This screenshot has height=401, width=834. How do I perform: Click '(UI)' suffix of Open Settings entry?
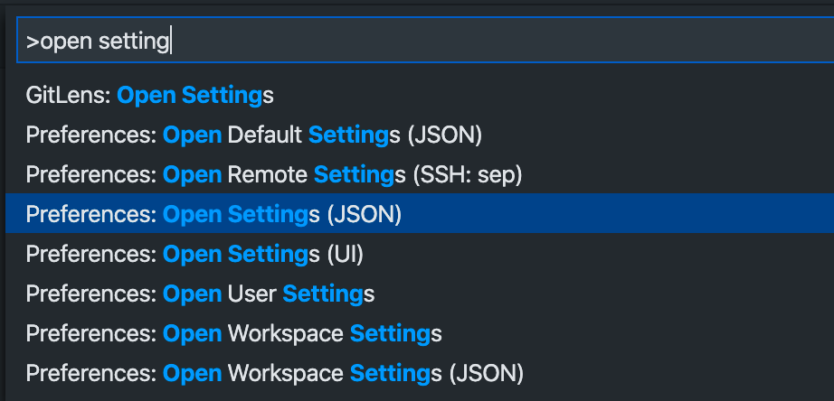tap(345, 255)
